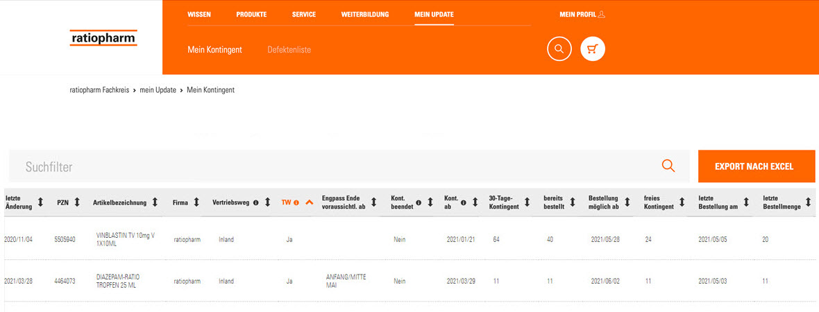Image resolution: width=819 pixels, height=312 pixels.
Task: Sort table by PZN column arrows
Action: click(x=77, y=202)
